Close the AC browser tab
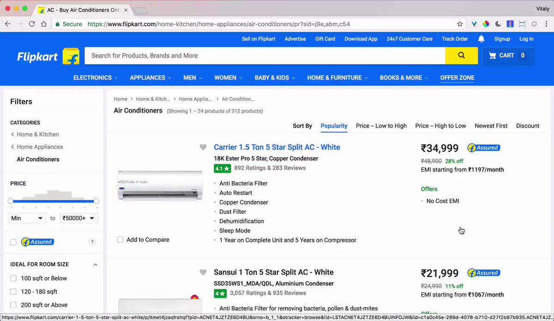554x321 pixels. [126, 10]
